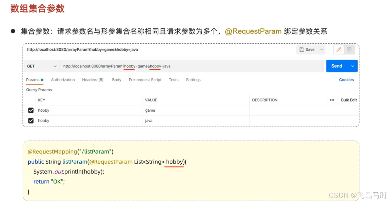Screen dimensions: 388x202
Task: Open the Headers (6) tab
Action: pos(93,80)
